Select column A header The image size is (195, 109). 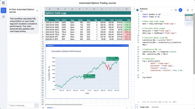[50, 9]
